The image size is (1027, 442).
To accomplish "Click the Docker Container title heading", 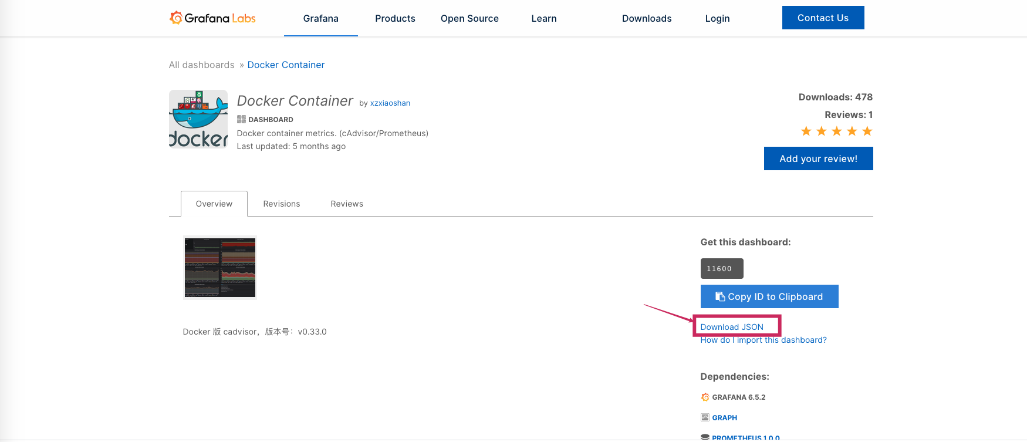I will coord(295,101).
